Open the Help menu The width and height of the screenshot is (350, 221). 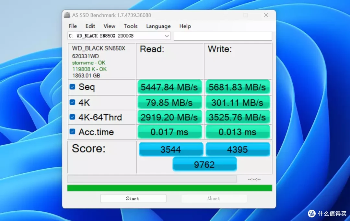pos(185,26)
